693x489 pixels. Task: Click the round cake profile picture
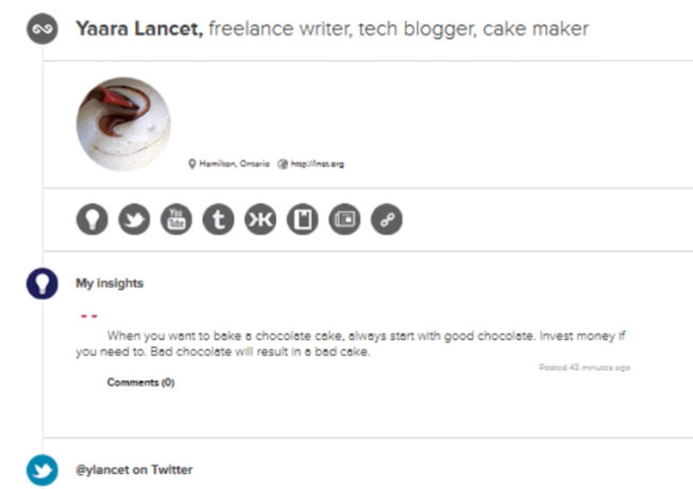tap(123, 124)
